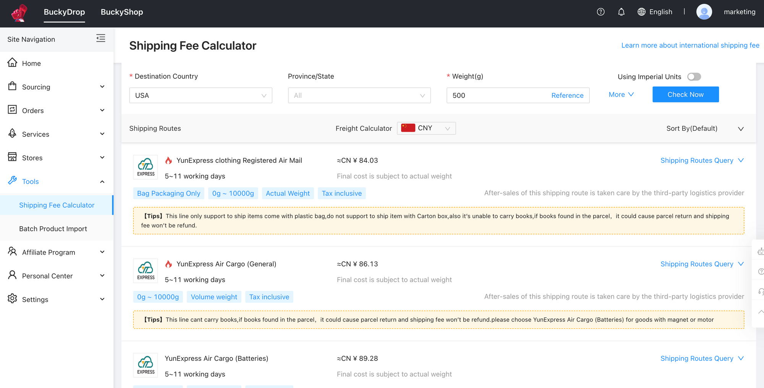Screen dimensions: 764x388
Task: Click the Bag Packaging Only tag
Action: 168,193
